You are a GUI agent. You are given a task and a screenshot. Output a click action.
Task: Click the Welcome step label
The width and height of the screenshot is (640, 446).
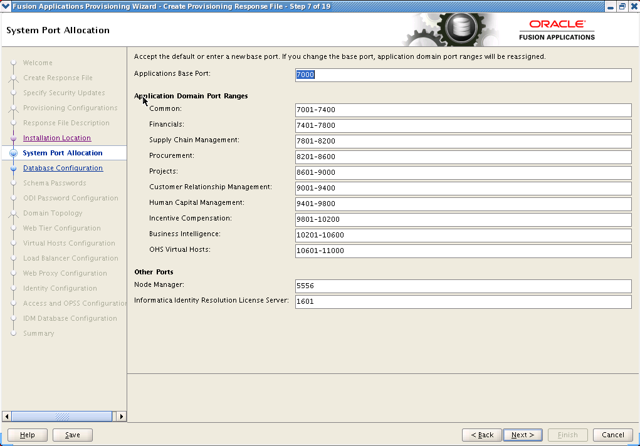click(38, 63)
